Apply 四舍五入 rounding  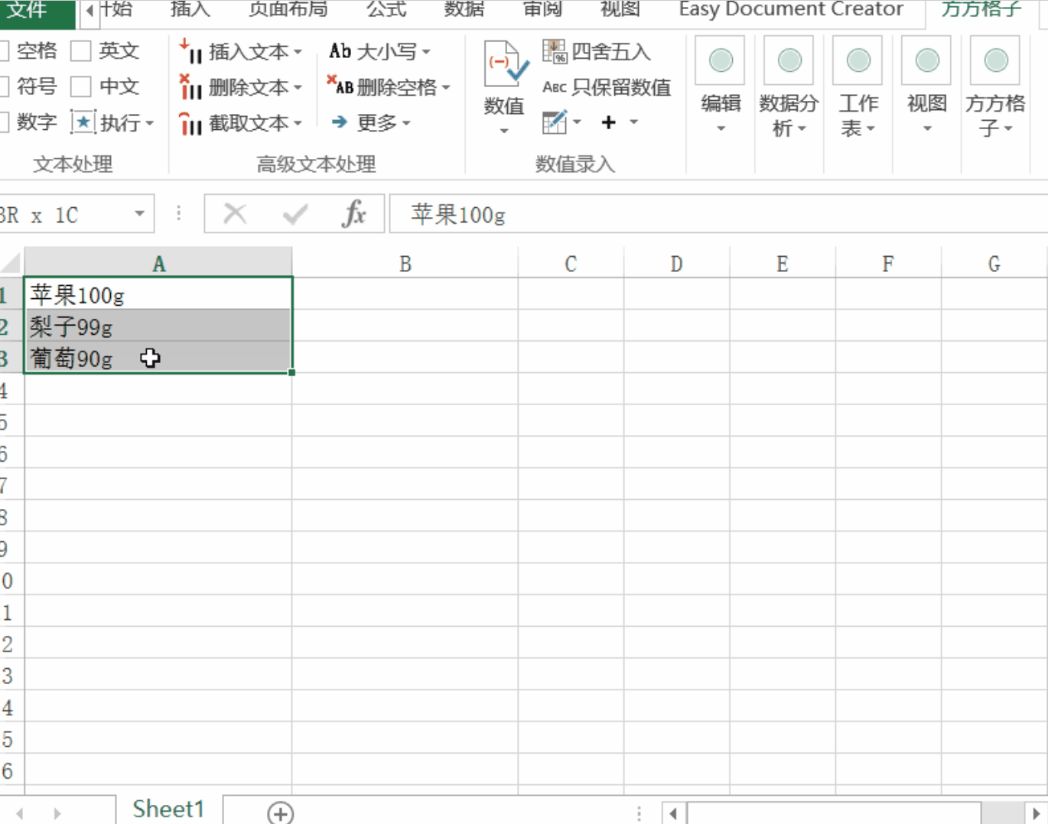[x=600, y=52]
